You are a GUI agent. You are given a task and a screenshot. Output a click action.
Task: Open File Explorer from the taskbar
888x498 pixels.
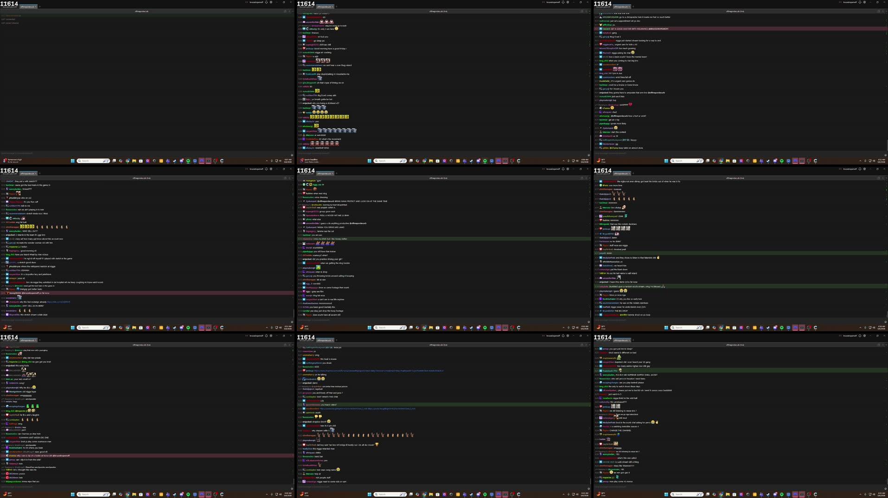pyautogui.click(x=134, y=161)
